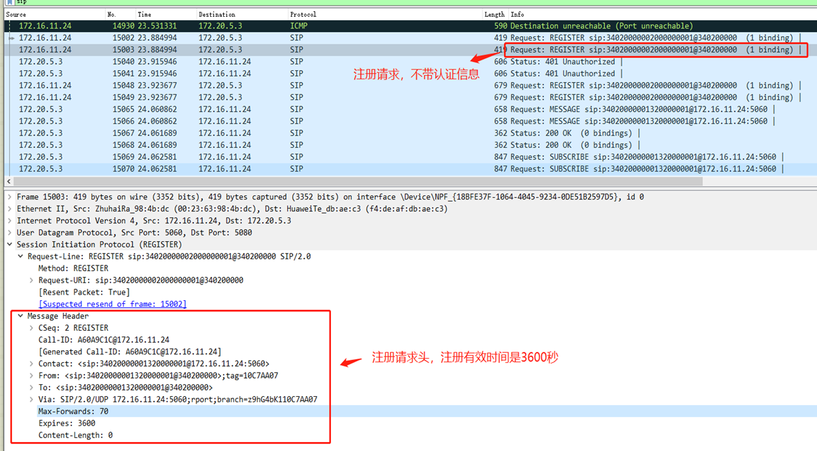Select REGISTER packet number 15049
Screen dimensions: 817x451
coord(410,97)
